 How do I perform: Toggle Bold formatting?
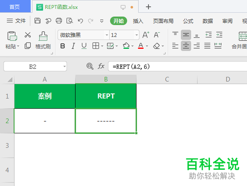[63, 46]
